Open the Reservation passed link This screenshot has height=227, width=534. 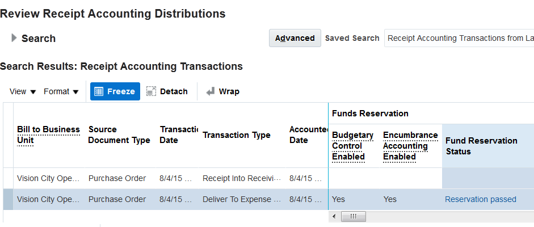[x=480, y=199]
